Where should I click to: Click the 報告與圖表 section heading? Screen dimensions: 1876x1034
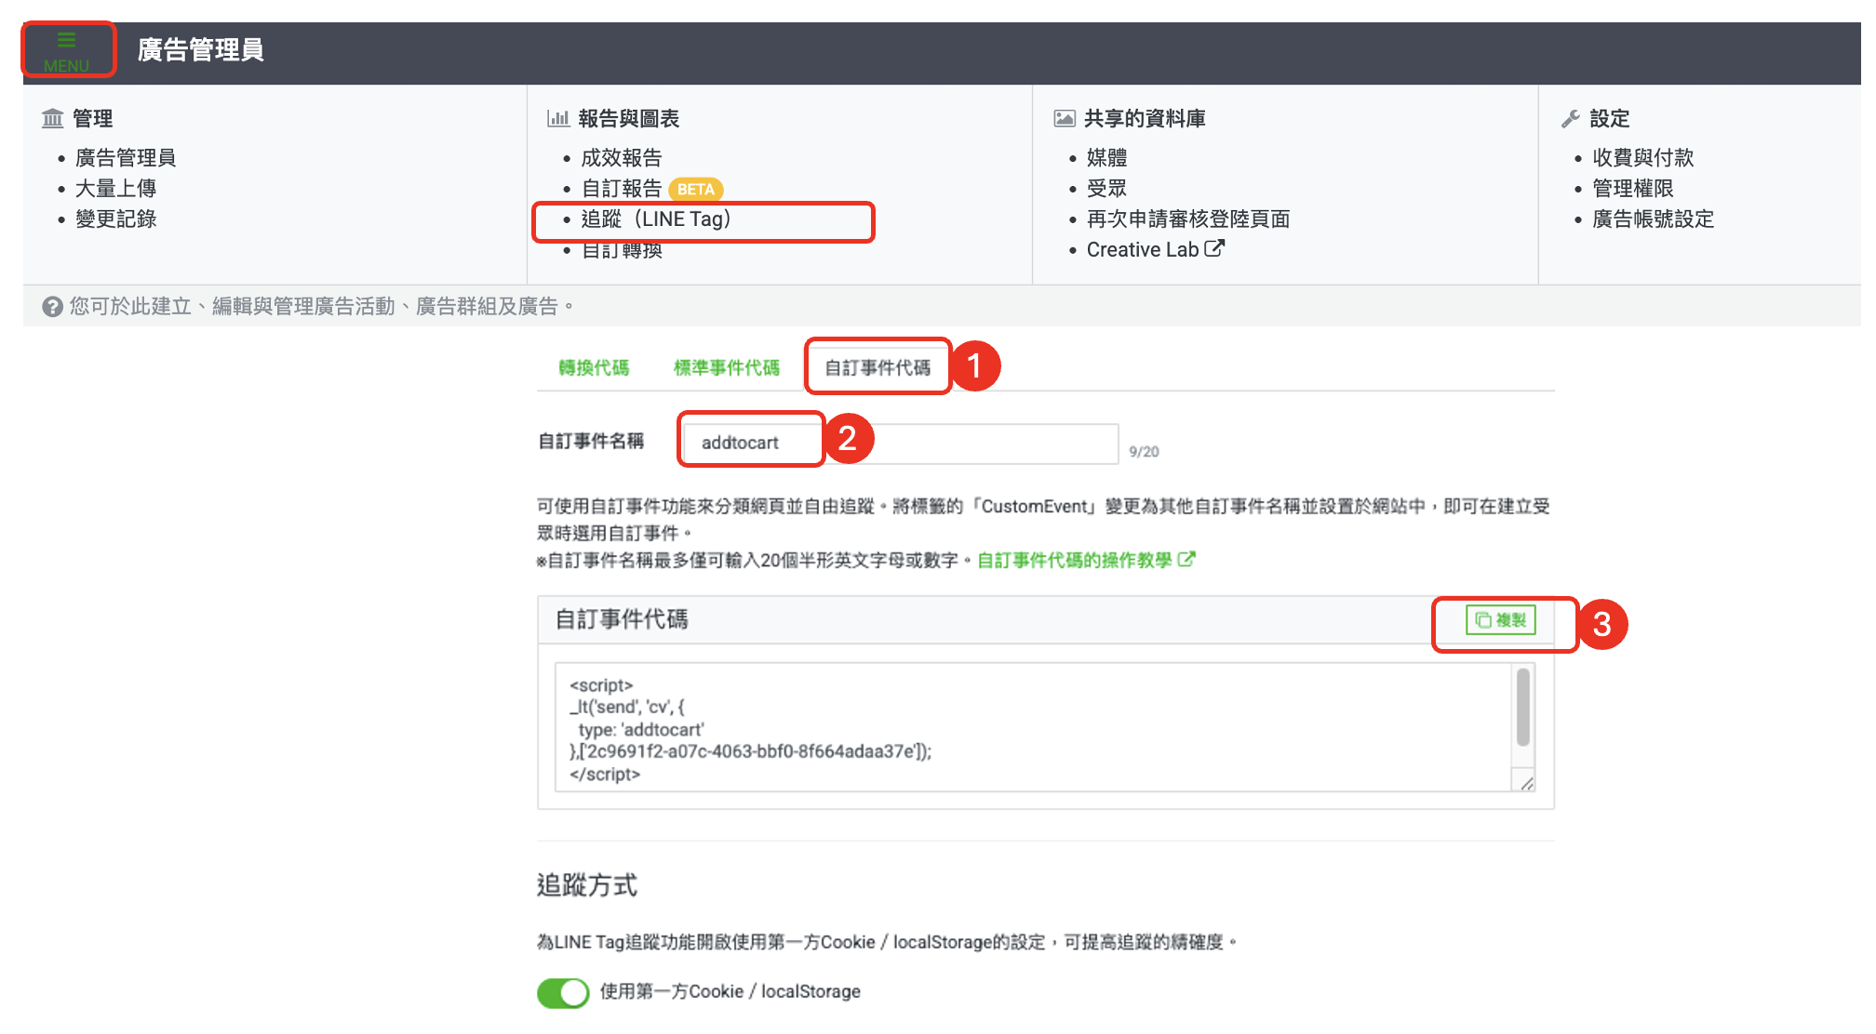[x=629, y=118]
